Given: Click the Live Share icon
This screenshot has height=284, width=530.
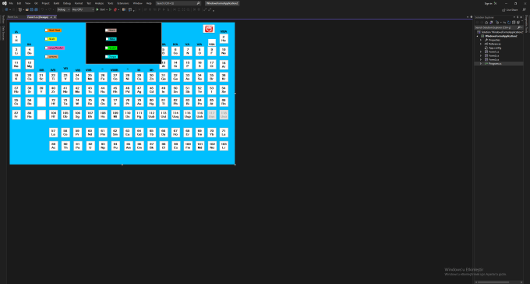Looking at the screenshot, I should pyautogui.click(x=503, y=10).
